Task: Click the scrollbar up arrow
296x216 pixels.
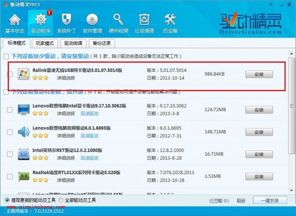Action: 292,54
